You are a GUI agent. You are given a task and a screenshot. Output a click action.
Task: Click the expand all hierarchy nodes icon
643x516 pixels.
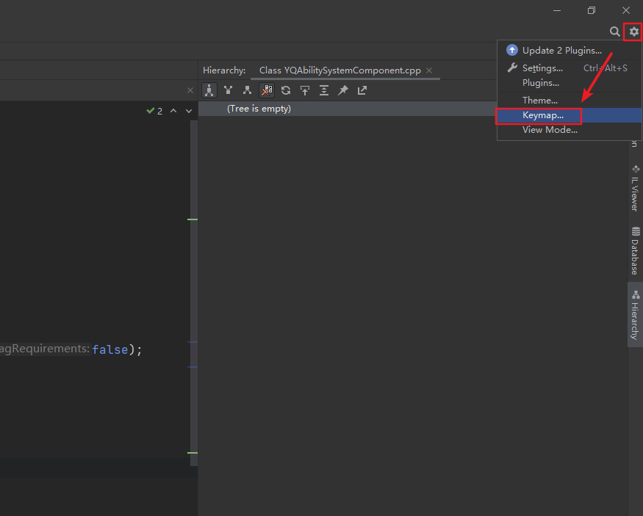click(324, 90)
